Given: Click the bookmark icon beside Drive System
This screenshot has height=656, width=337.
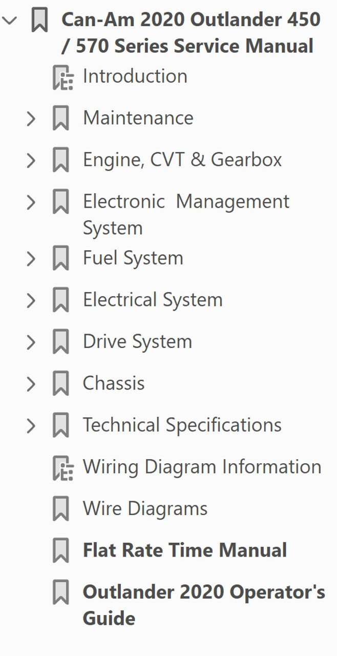Looking at the screenshot, I should (x=61, y=342).
